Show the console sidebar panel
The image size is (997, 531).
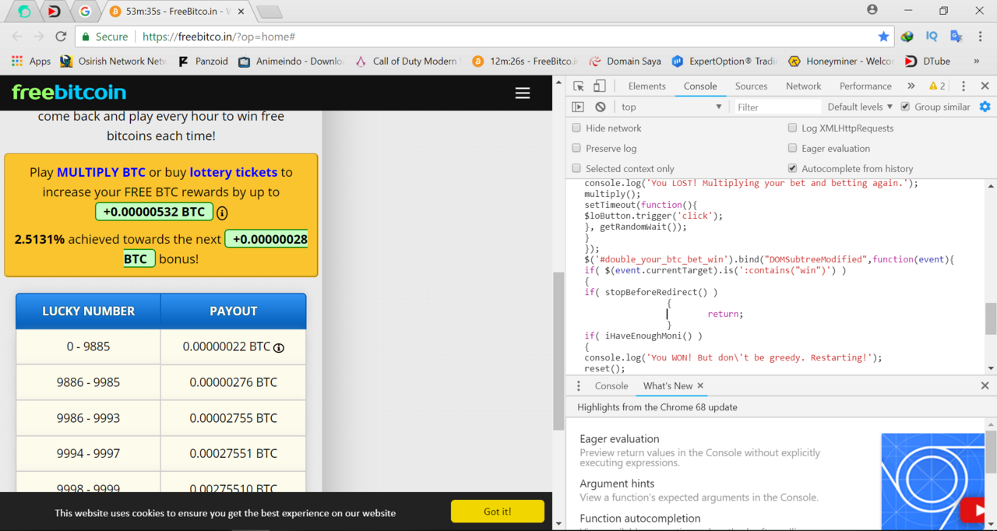578,107
